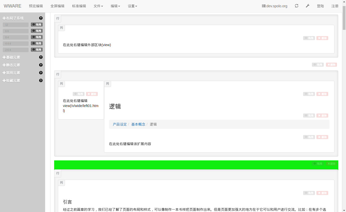
Task: Select 全屏编辑 in the top menu
Action: click(x=57, y=6)
